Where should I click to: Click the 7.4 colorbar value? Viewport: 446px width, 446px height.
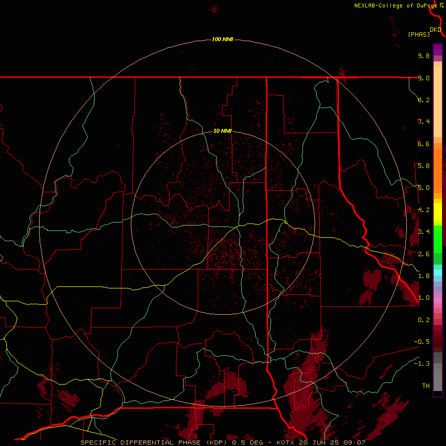[x=424, y=122]
